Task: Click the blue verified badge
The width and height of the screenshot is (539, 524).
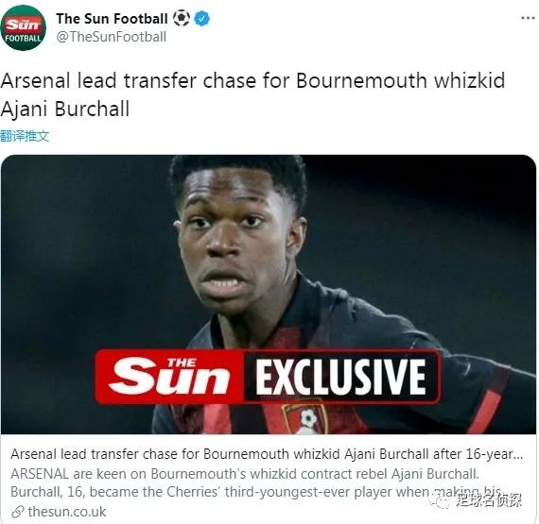Action: click(x=202, y=19)
